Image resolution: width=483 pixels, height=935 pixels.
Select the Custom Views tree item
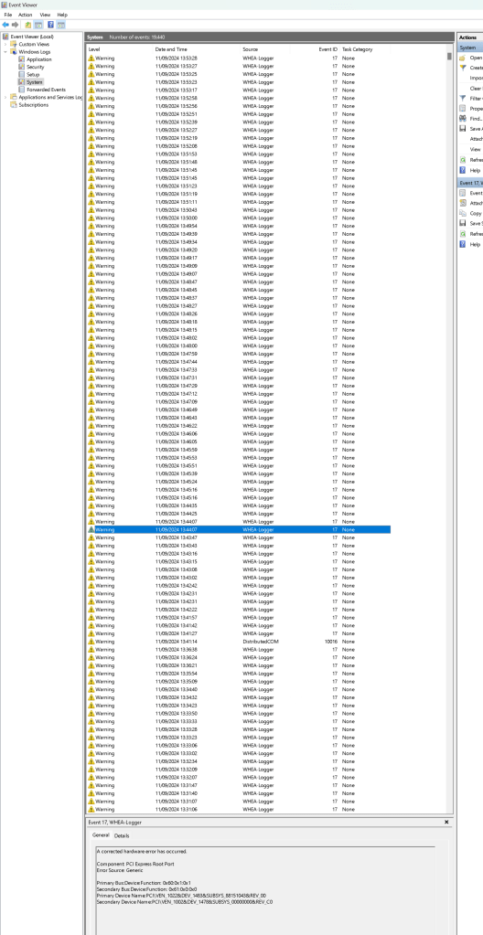click(34, 44)
